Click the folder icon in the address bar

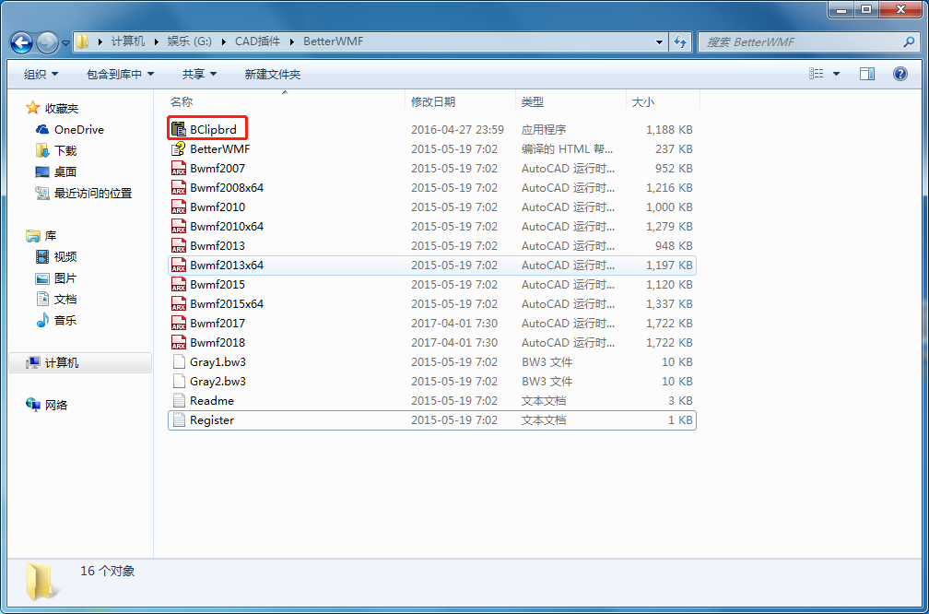(x=83, y=41)
